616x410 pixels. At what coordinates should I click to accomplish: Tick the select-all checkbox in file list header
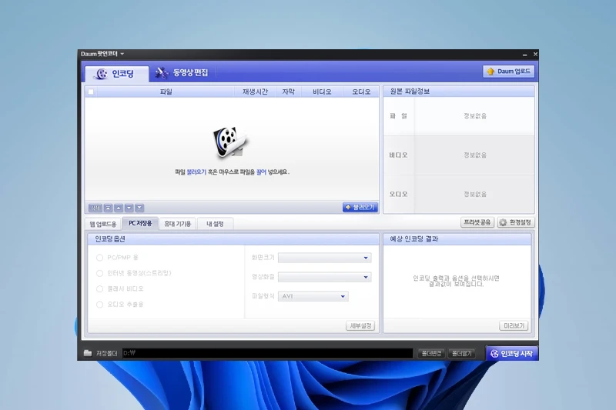pyautogui.click(x=91, y=92)
